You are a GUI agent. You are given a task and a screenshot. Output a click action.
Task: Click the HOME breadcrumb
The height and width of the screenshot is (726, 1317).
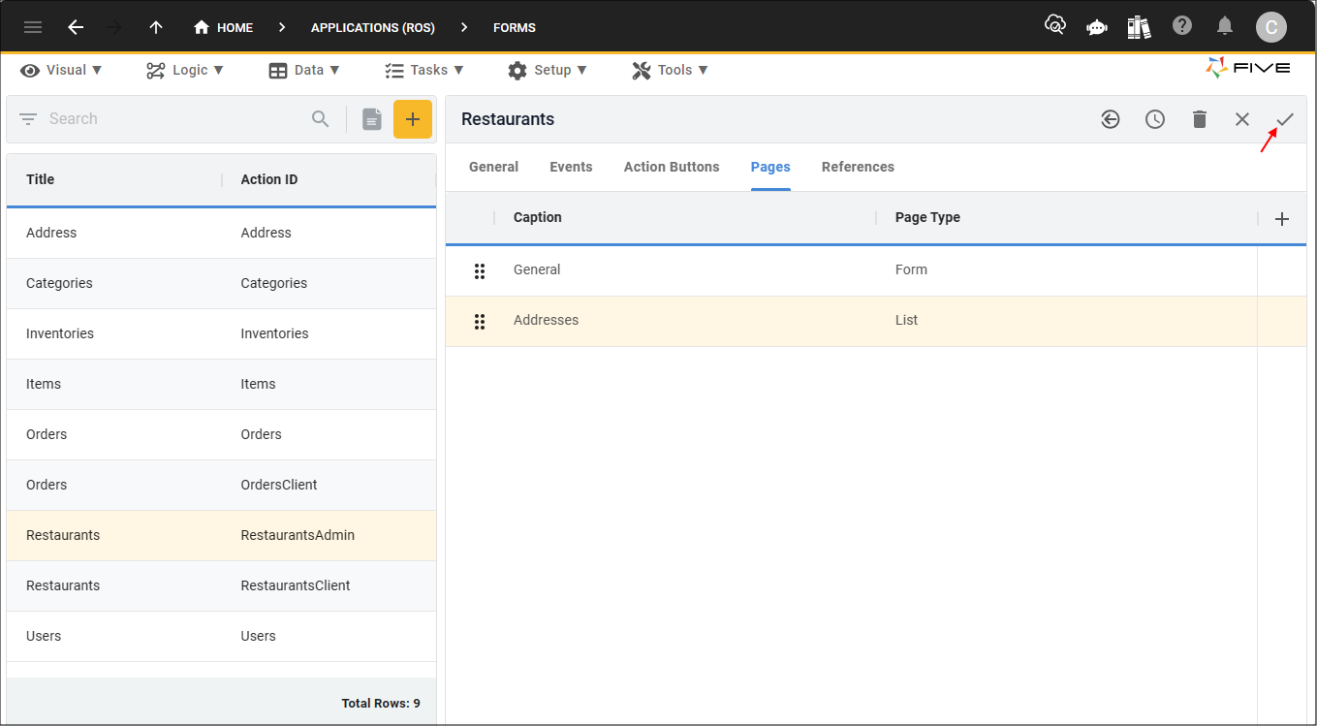(224, 27)
